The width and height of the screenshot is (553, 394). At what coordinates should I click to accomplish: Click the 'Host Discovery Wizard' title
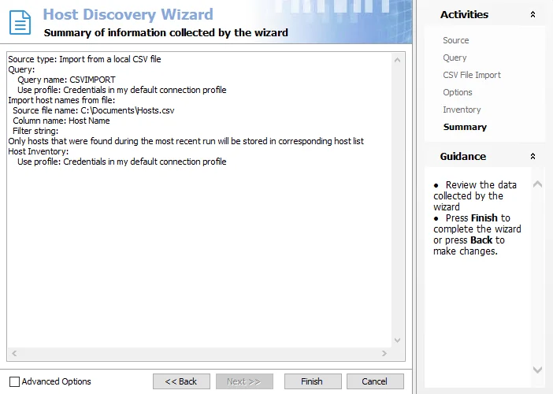(128, 14)
